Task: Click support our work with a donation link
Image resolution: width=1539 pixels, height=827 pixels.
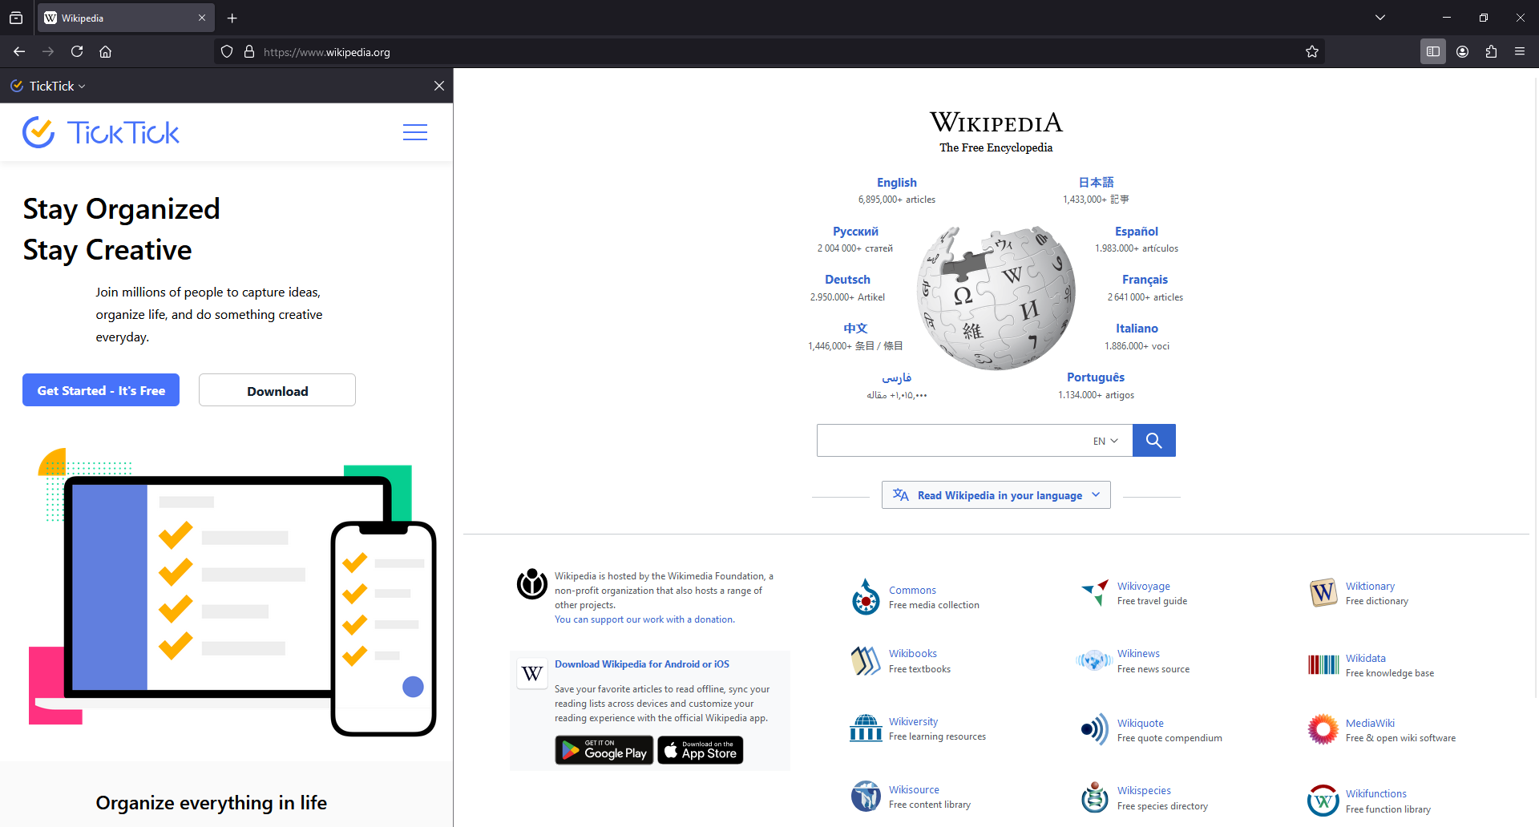Action: [644, 619]
